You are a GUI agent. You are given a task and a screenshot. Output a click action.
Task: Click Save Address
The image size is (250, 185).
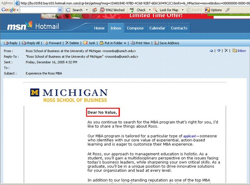coord(167,43)
